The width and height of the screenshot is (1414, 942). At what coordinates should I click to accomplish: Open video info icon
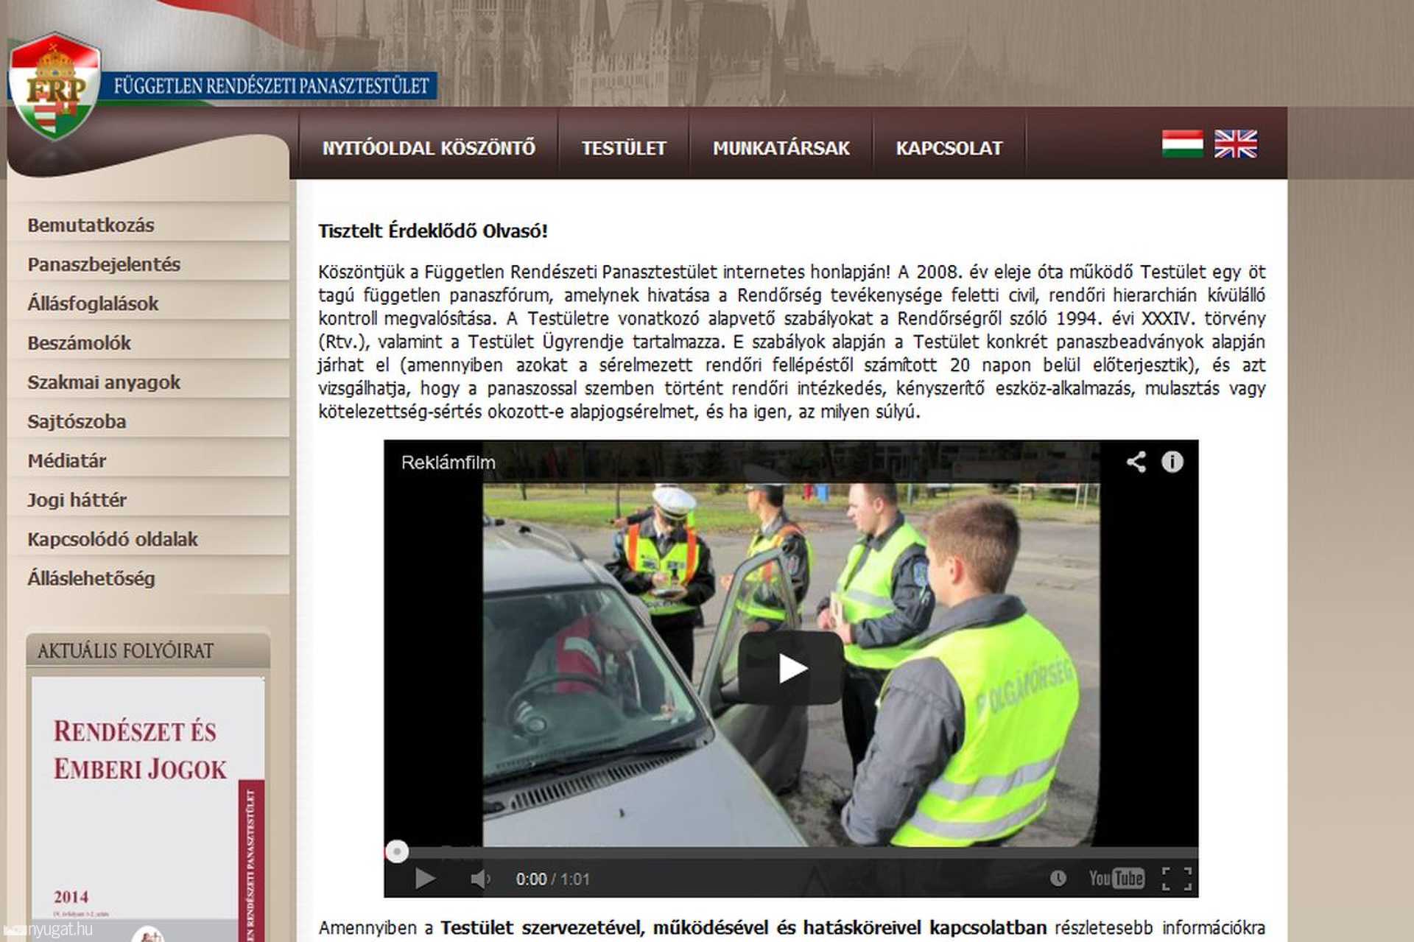coord(1172,462)
